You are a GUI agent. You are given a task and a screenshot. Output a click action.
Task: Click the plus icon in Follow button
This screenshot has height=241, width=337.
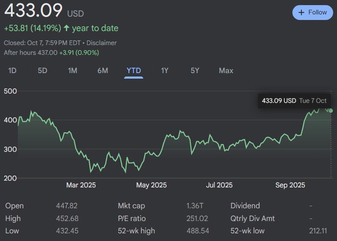click(301, 12)
